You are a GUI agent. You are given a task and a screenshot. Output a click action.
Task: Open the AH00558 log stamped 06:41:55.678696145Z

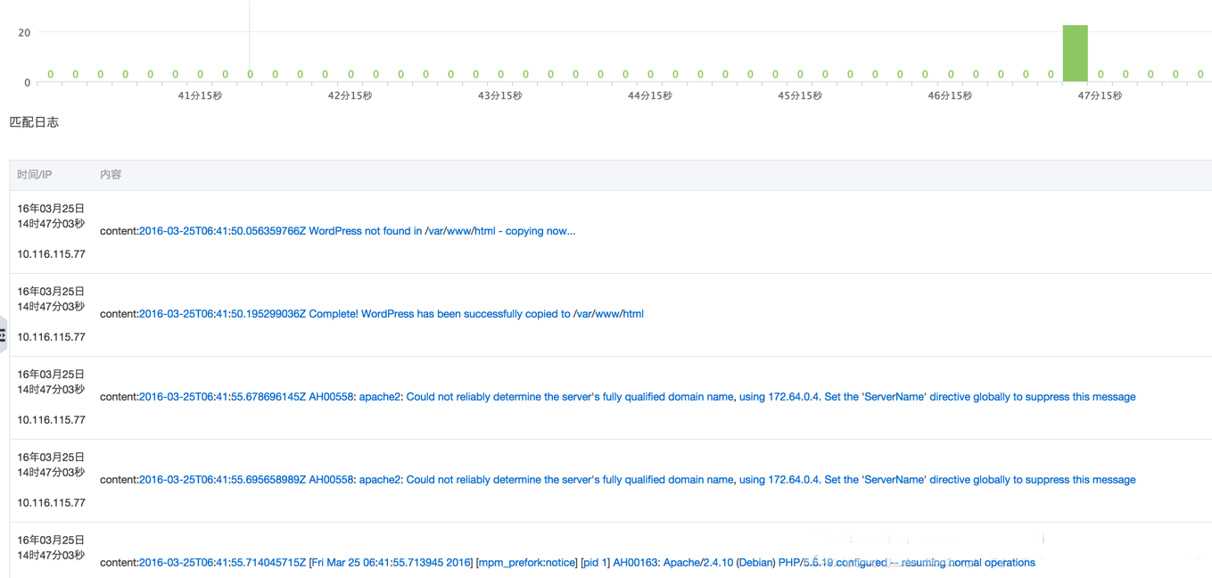tap(637, 397)
